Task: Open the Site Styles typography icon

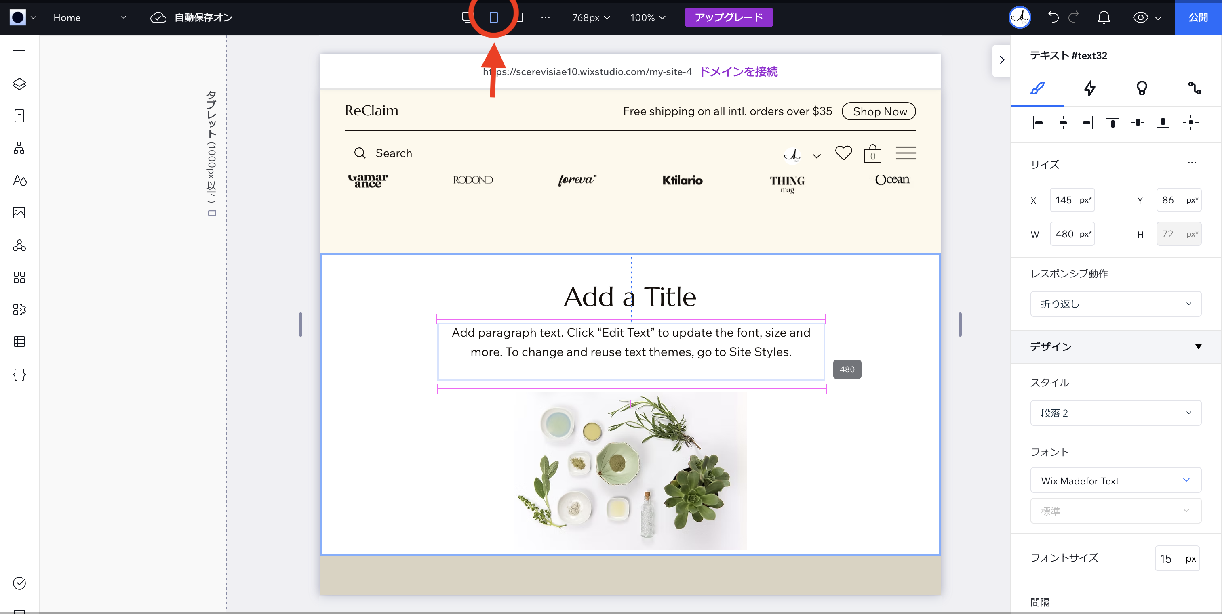Action: pyautogui.click(x=19, y=180)
